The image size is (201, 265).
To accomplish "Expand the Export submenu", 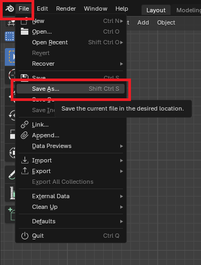I will point(71,171).
